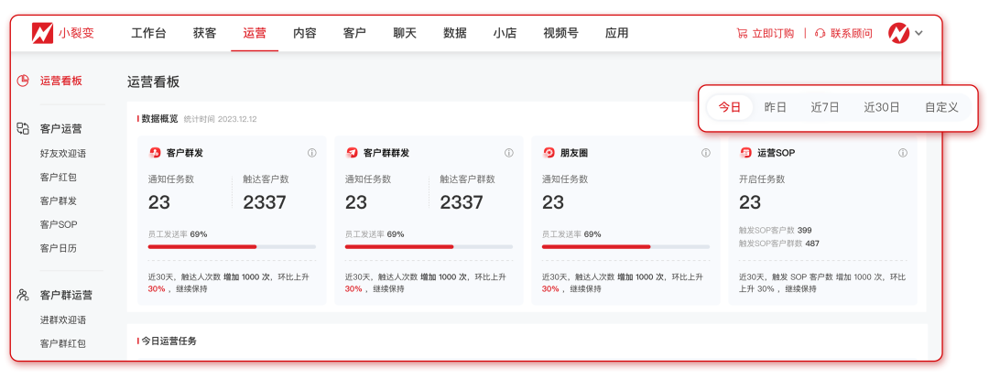Switch to the 数据 top navigation tab
Viewport: 989px width, 379px height.
[455, 34]
